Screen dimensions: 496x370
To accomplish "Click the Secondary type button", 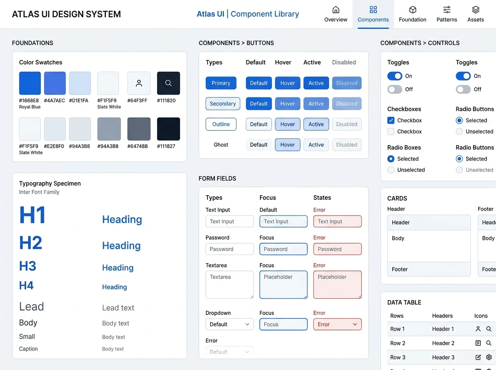I will [222, 104].
